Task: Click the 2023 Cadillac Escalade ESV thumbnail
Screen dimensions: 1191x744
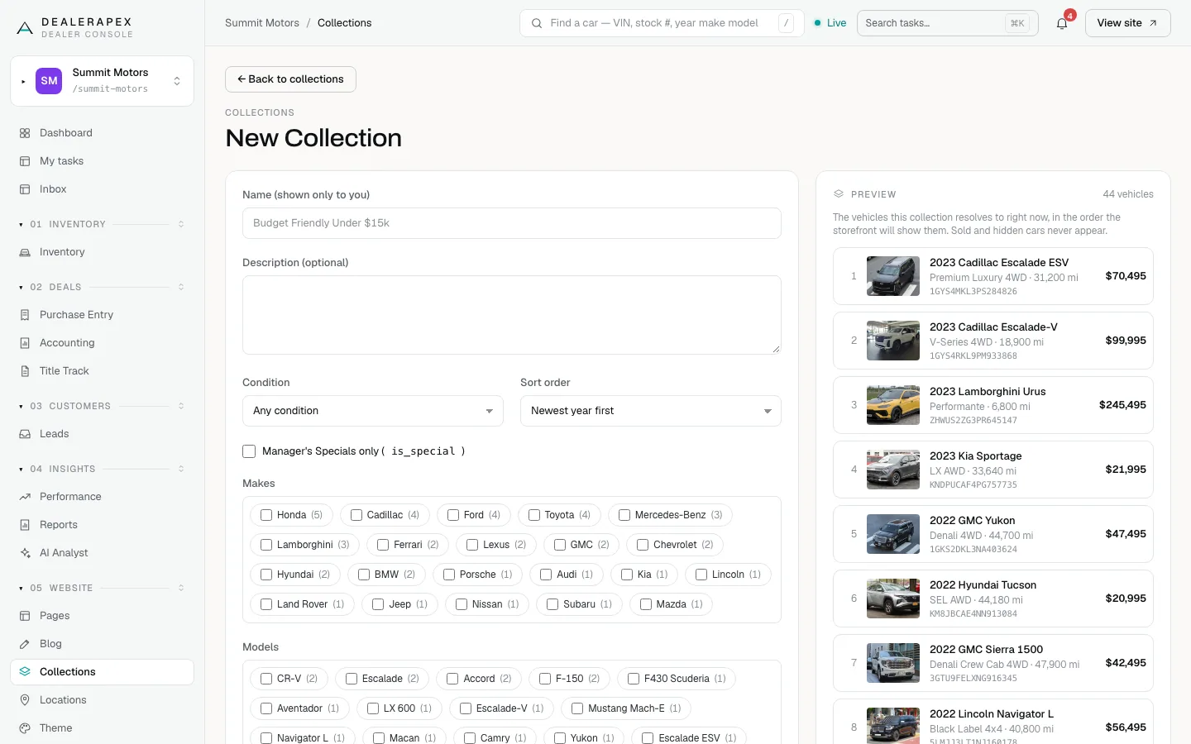Action: point(893,276)
